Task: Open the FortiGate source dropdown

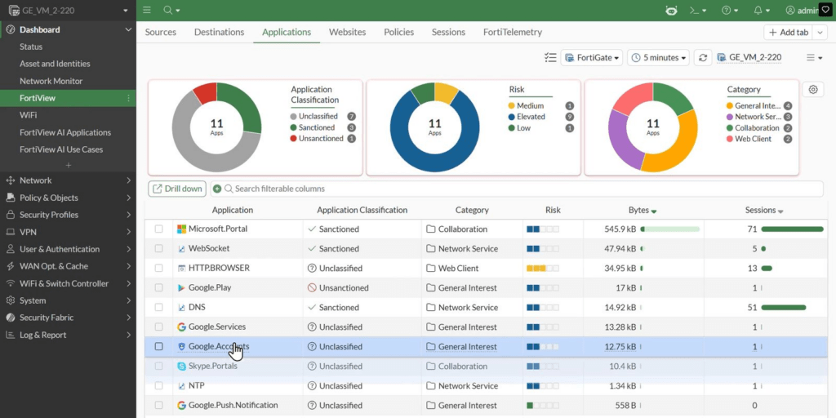Action: (x=591, y=58)
